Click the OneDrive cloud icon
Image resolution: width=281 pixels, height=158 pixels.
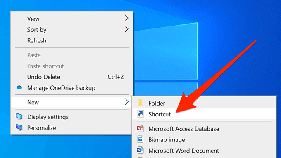[x=19, y=87]
